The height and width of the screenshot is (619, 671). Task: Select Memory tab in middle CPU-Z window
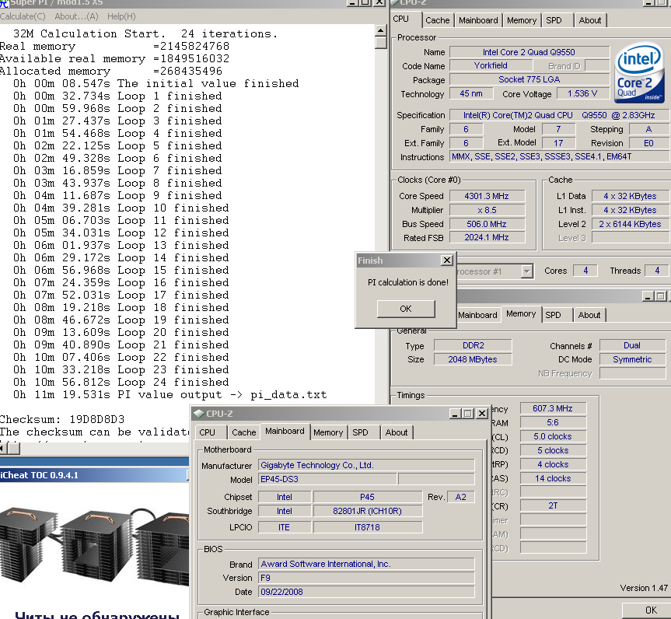pos(521,314)
